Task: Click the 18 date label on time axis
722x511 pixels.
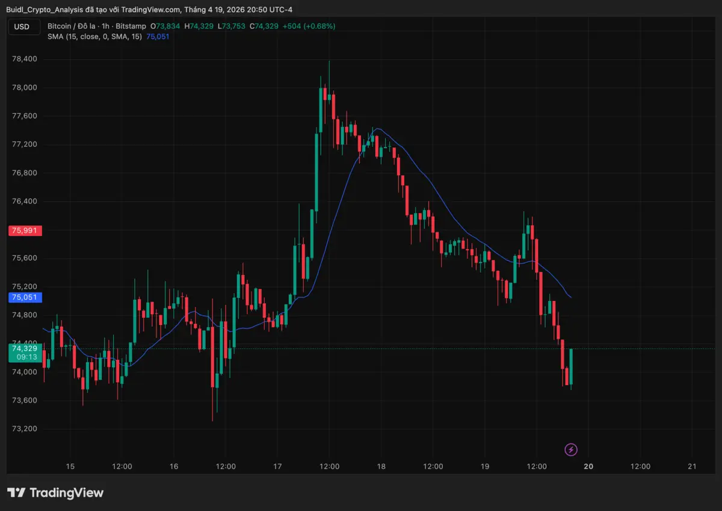Action: pyautogui.click(x=381, y=466)
